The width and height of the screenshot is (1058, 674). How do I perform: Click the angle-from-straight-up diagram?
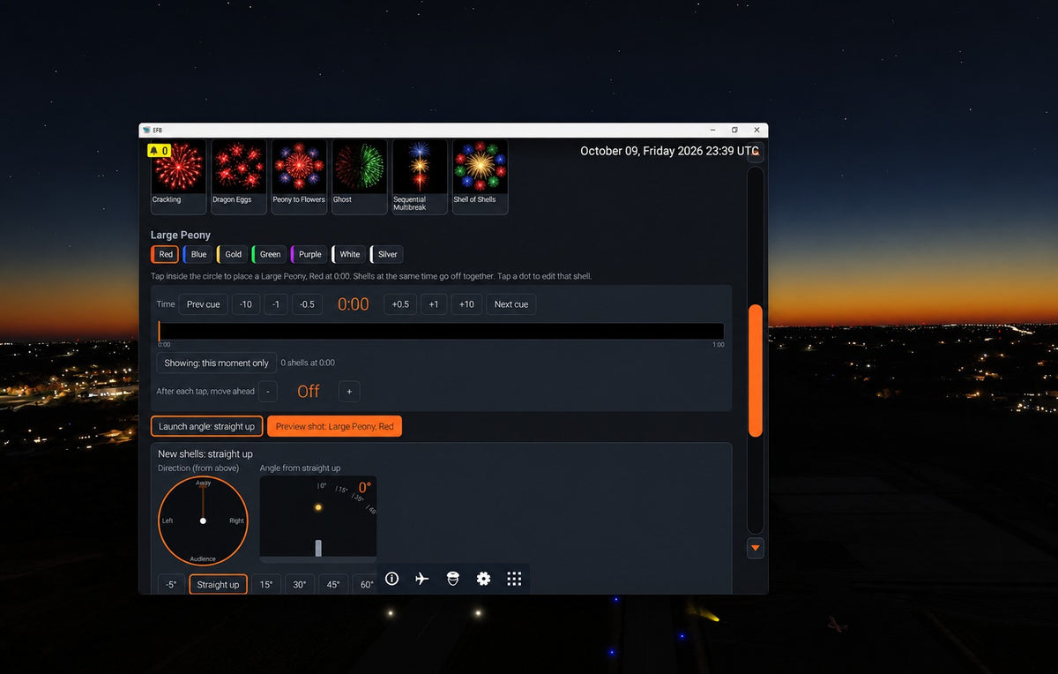tap(318, 520)
